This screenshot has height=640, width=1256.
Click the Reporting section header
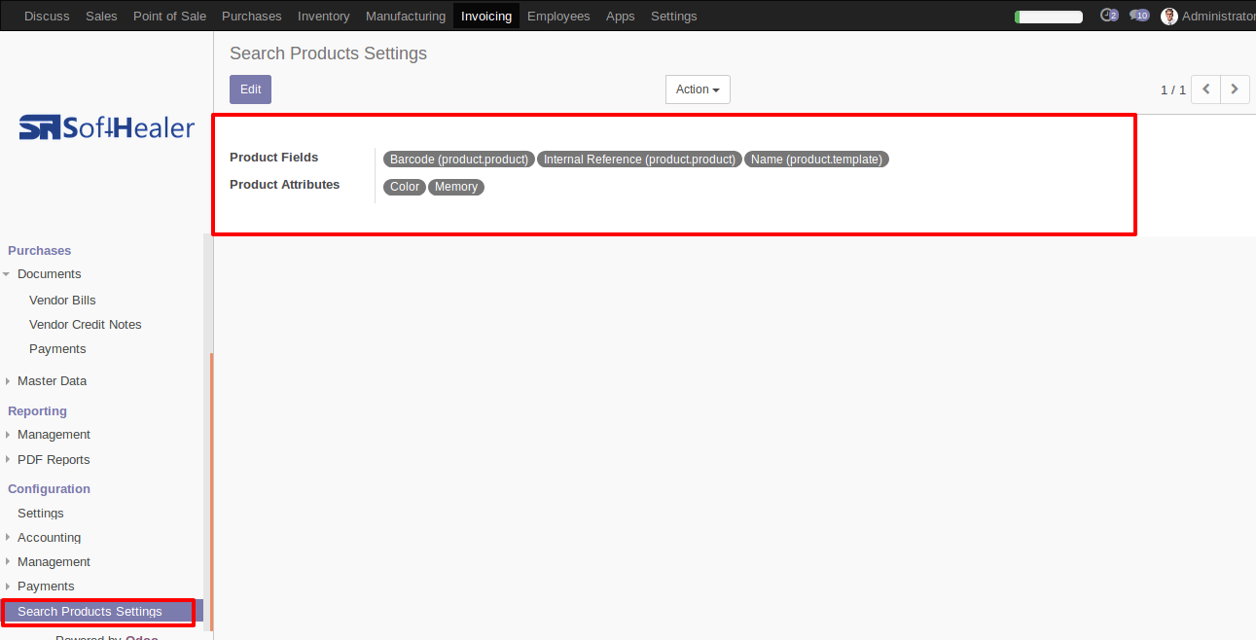pos(37,411)
